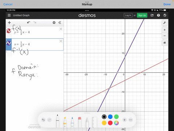Open the Desmos help question mark
The width and height of the screenshot is (174, 131).
pyautogui.click(x=158, y=15)
